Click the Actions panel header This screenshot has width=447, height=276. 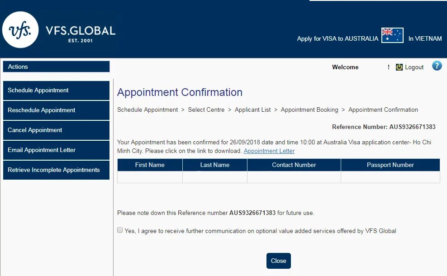pyautogui.click(x=56, y=67)
